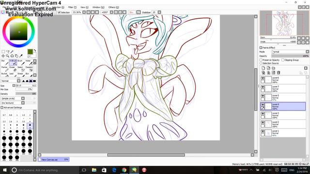This screenshot has width=310, height=174.
Task: Collapse the Paints Effect section
Action: 261,48
